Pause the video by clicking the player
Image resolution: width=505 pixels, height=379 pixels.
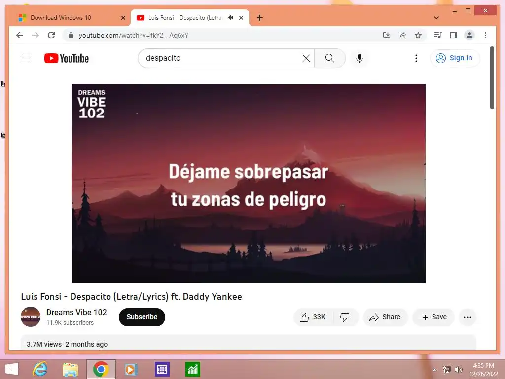(249, 184)
